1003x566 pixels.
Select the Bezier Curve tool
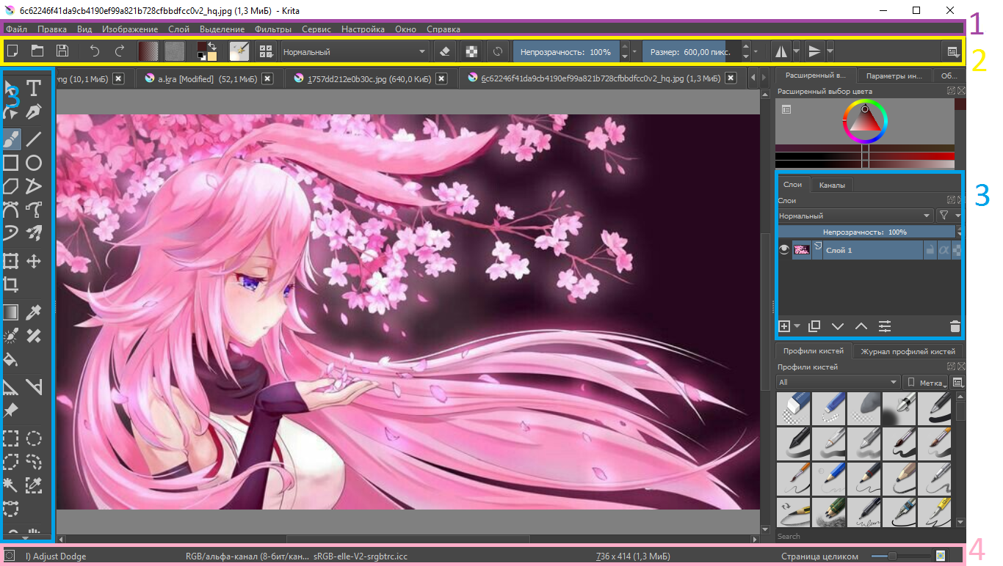pos(11,210)
